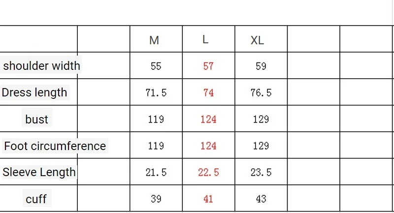This screenshot has width=394, height=213.
Task: Click the cuff row label
Action: click(x=36, y=199)
